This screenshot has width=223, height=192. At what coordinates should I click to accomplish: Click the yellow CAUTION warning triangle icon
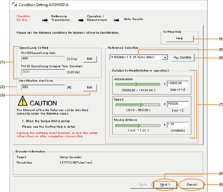pyautogui.click(x=23, y=101)
